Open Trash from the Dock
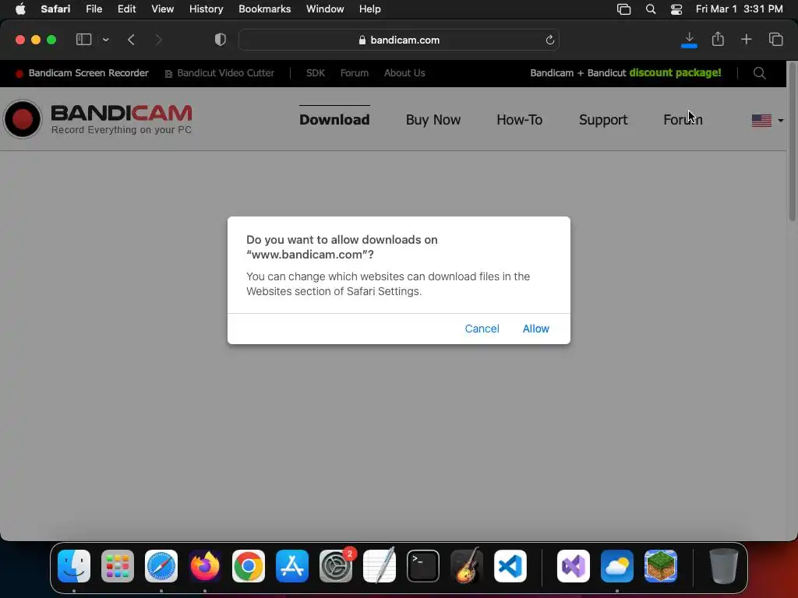 click(723, 565)
